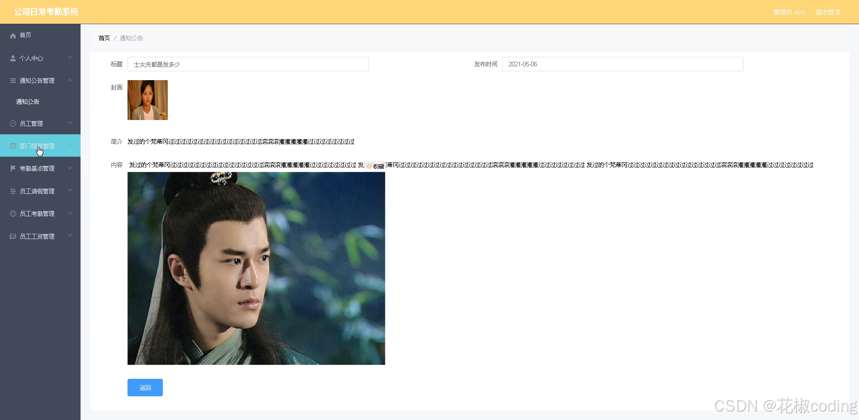Collapse the 通知公告管理 chevron
Image resolution: width=859 pixels, height=420 pixels.
[70, 81]
